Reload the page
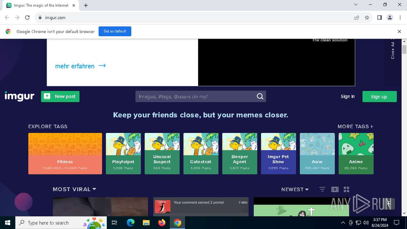Viewport: 407px width, 229px height. click(x=27, y=17)
